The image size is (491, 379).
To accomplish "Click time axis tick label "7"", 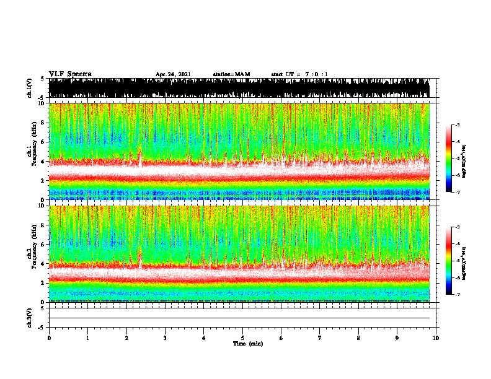I will tap(320, 338).
